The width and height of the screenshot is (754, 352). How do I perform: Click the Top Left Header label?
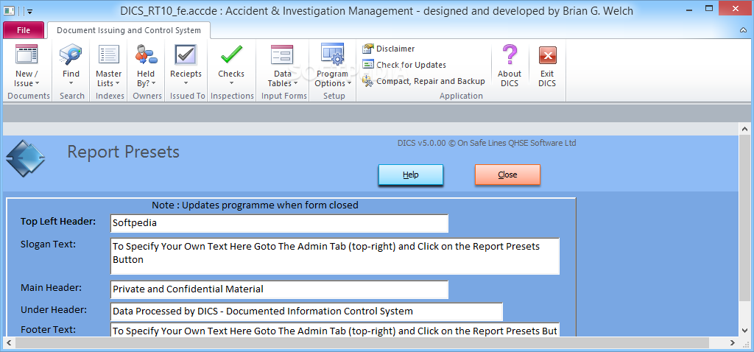click(x=58, y=222)
